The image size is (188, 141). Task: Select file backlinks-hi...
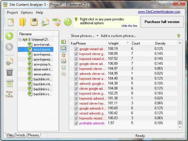point(43,84)
